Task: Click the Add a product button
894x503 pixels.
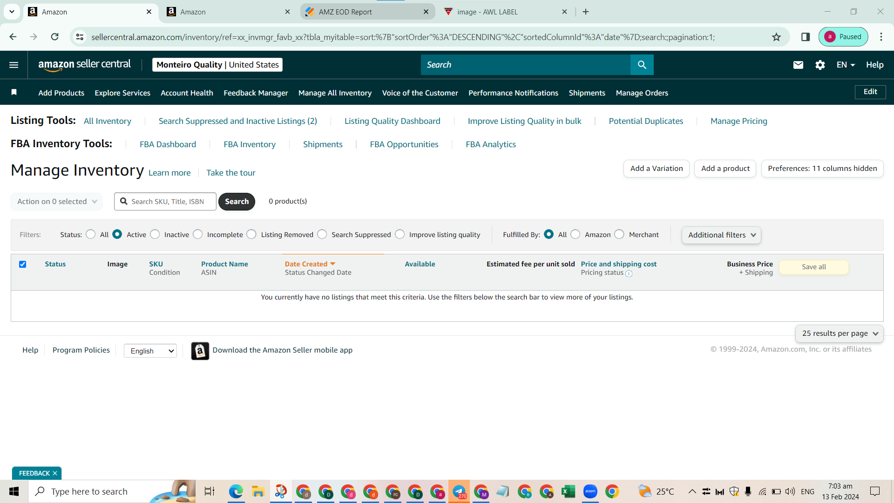Action: 725,169
